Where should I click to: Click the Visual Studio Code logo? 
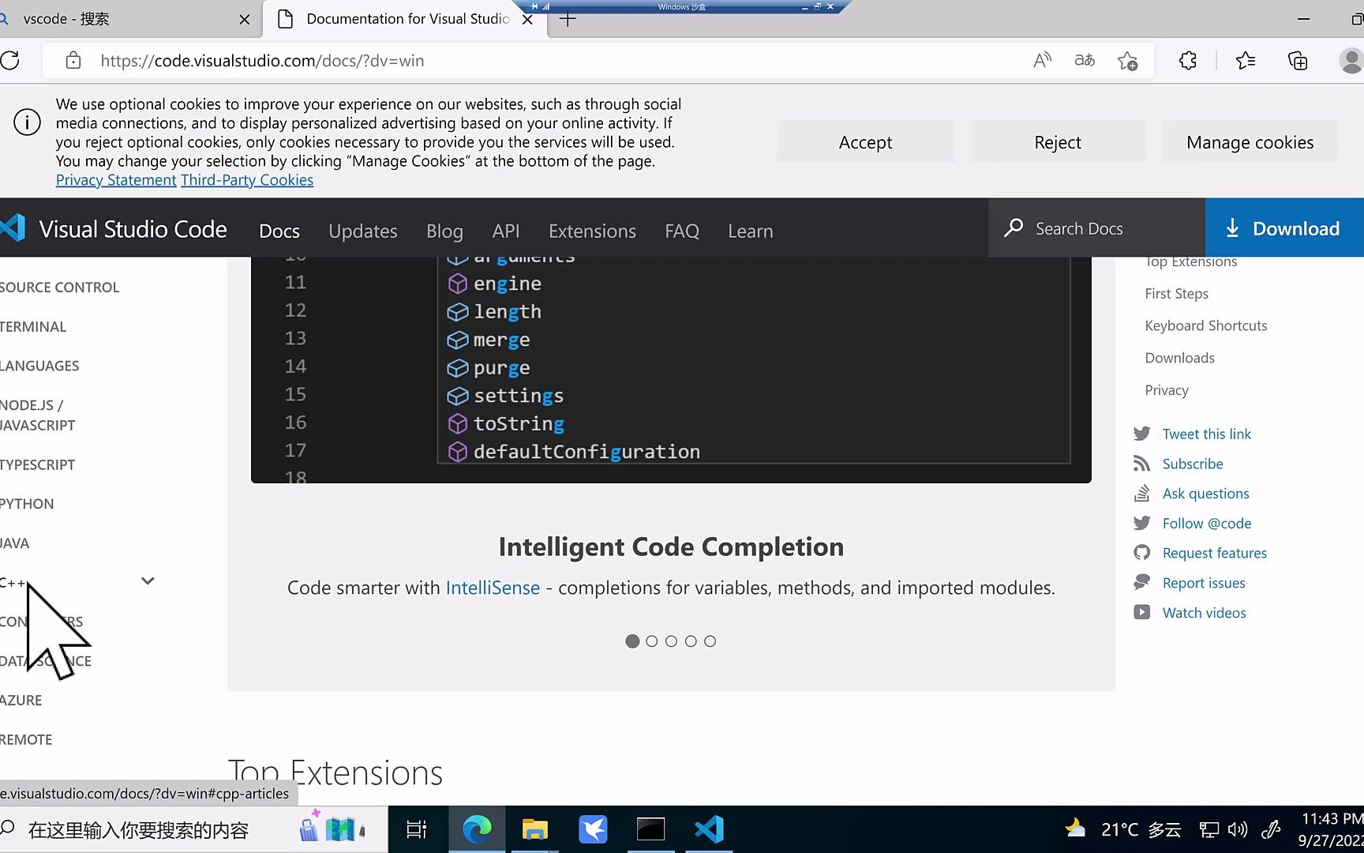[x=14, y=228]
